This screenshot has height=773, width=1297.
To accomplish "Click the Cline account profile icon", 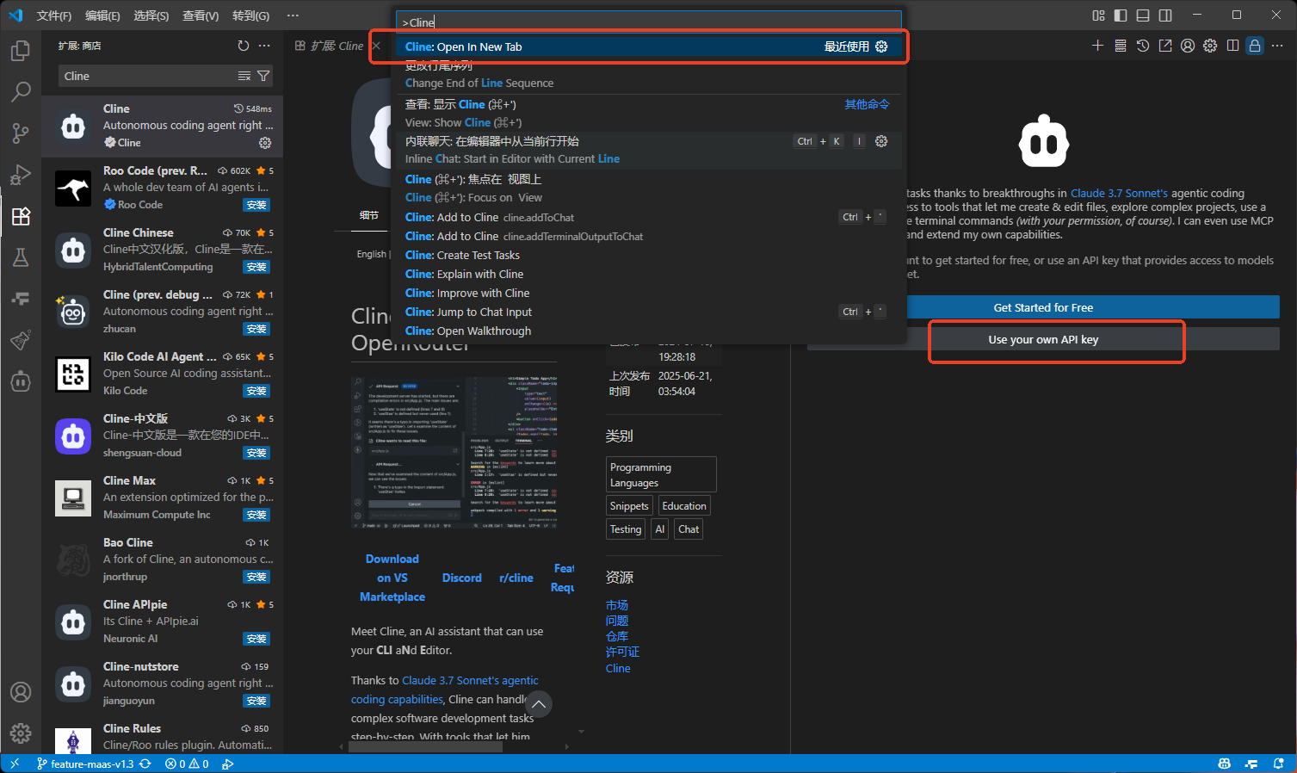I will point(1188,46).
